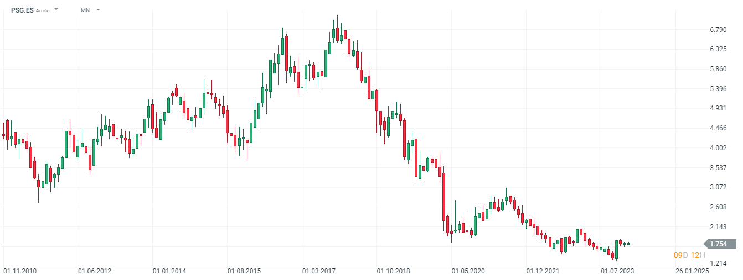743x280 pixels.
Task: Click the 01.07.2023 time axis label
Action: pyautogui.click(x=618, y=272)
